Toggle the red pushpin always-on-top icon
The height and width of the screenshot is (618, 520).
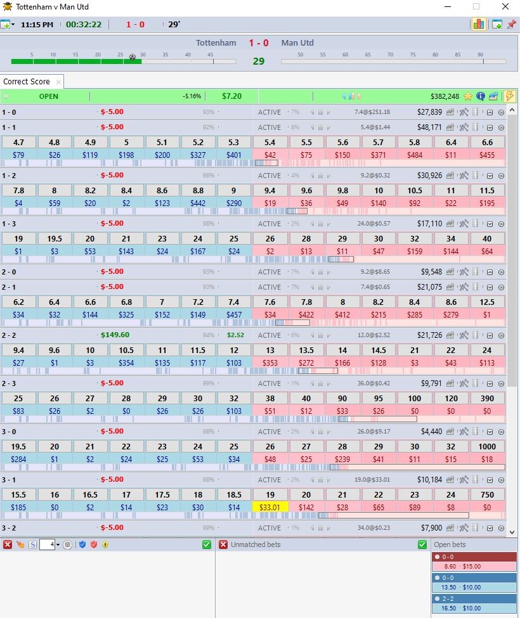(x=512, y=24)
